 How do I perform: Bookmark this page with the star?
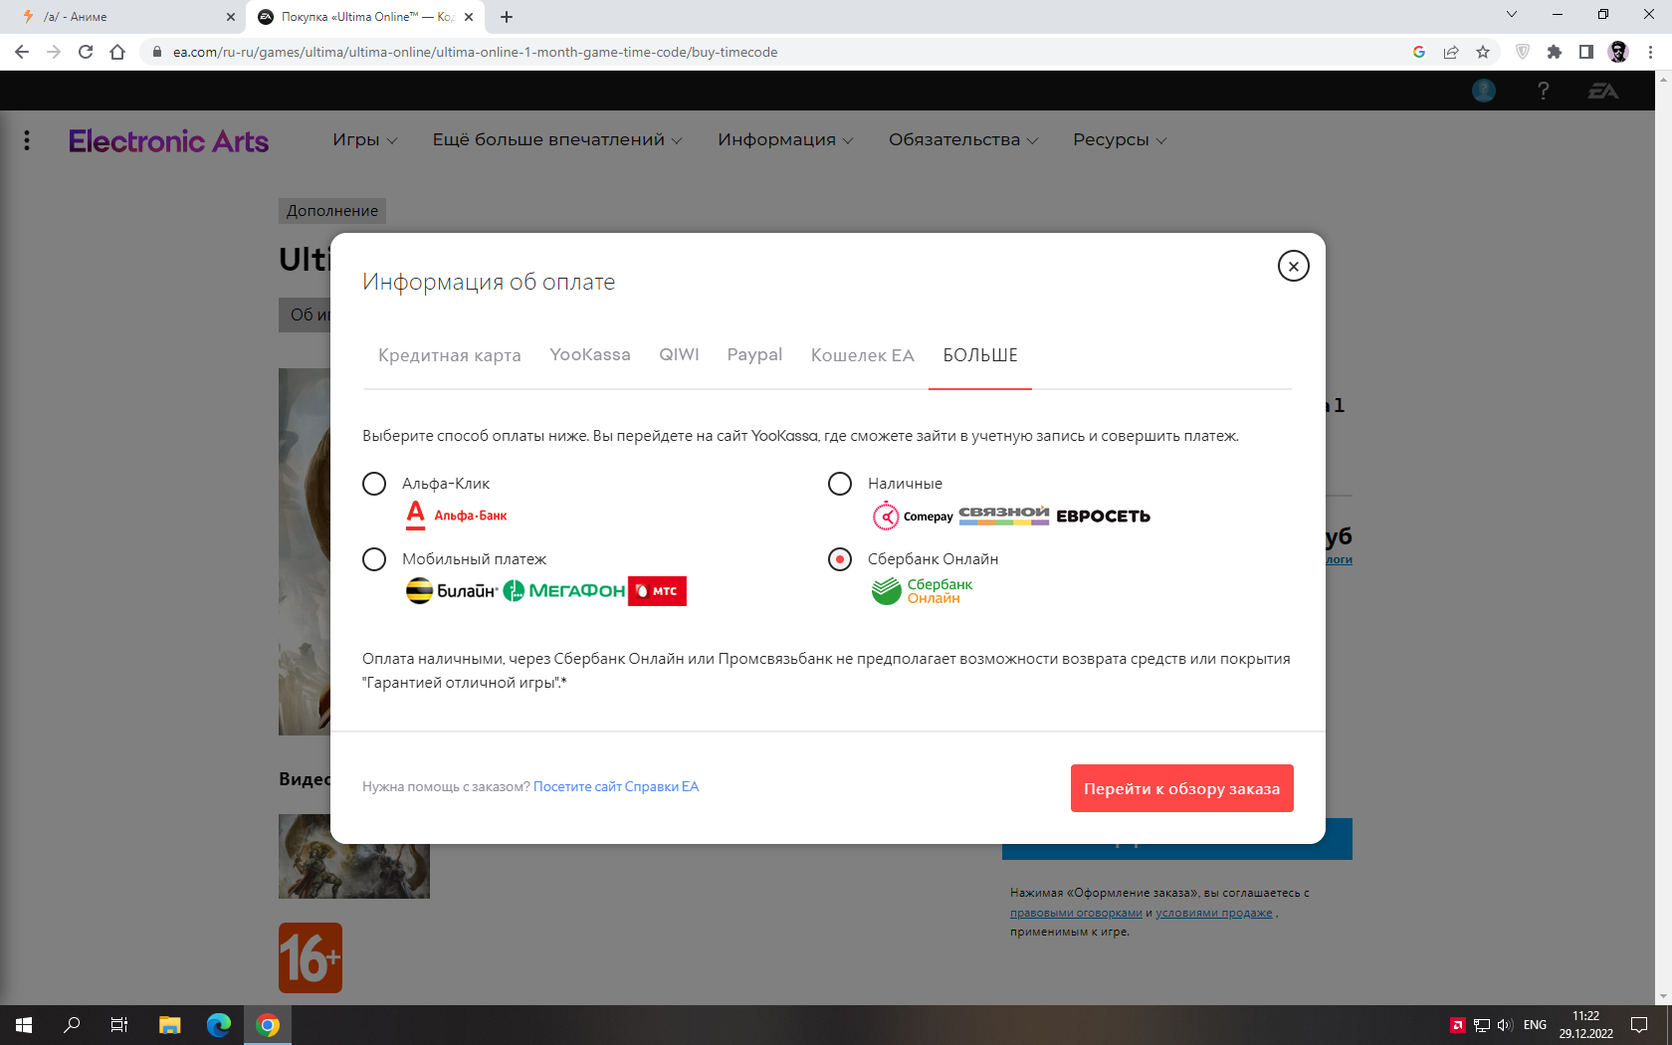pos(1483,52)
